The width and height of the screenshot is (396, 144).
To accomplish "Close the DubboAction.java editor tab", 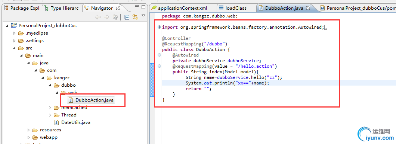I will pos(308,8).
